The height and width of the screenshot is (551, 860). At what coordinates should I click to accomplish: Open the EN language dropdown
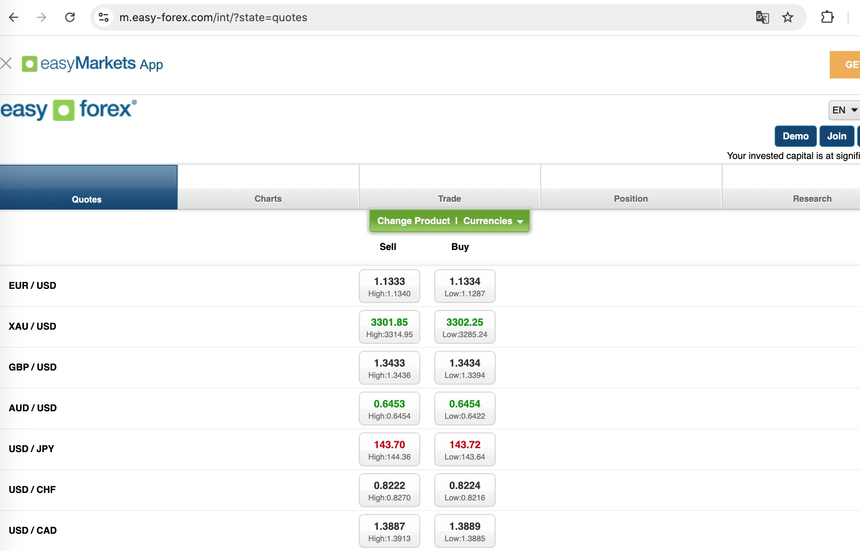click(x=844, y=110)
